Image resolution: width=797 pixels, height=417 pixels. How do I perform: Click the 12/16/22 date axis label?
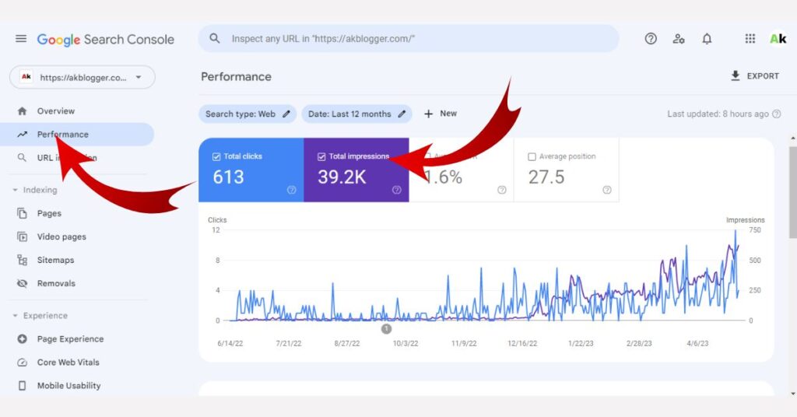[x=522, y=343]
